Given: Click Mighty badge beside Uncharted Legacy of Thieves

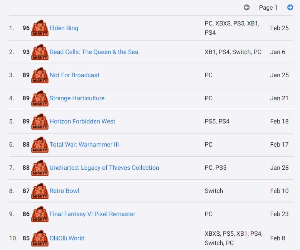Looking at the screenshot, I should click(40, 168).
